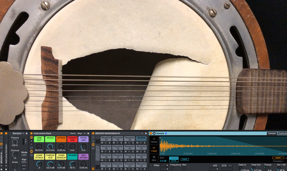Click the Map button
Screen dimensions: 287x171
[x=80, y=133]
